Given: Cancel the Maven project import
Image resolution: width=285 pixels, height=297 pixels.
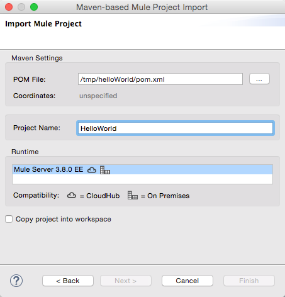Looking at the screenshot, I should click(187, 281).
